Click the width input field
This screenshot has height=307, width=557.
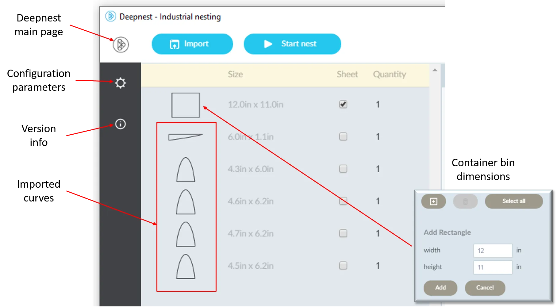tap(493, 251)
